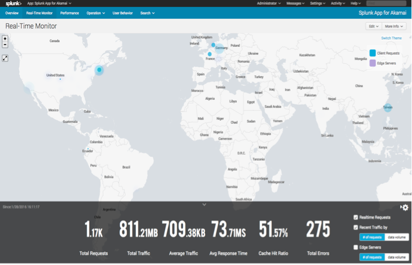Select '# of requests' under Edge Servers
412x265 pixels.
(x=372, y=257)
